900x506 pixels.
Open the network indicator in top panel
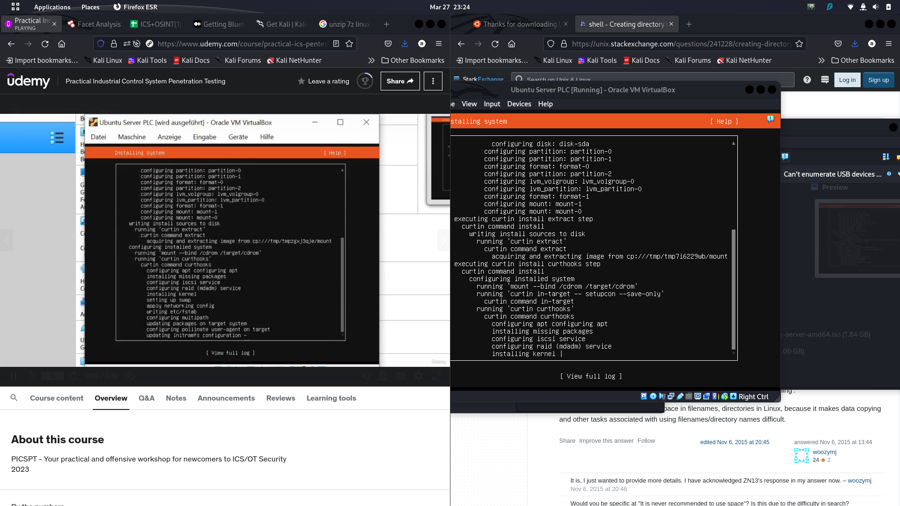[x=850, y=7]
